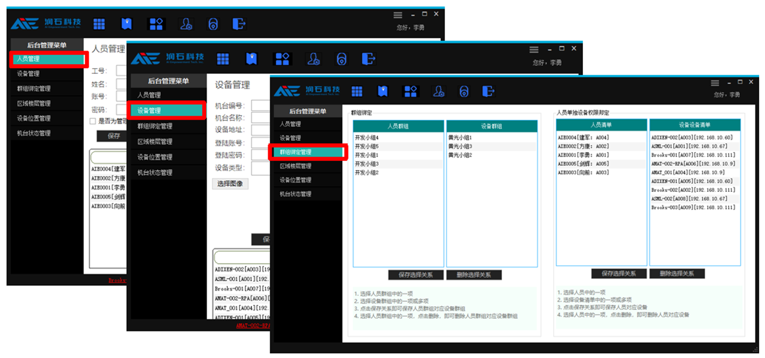Open 设备位置管理 in the rear window sidebar
The width and height of the screenshot is (765, 358).
[x=33, y=118]
